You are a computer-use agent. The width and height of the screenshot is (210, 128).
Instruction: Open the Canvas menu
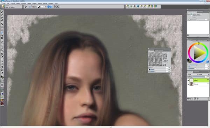click(x=13, y=3)
